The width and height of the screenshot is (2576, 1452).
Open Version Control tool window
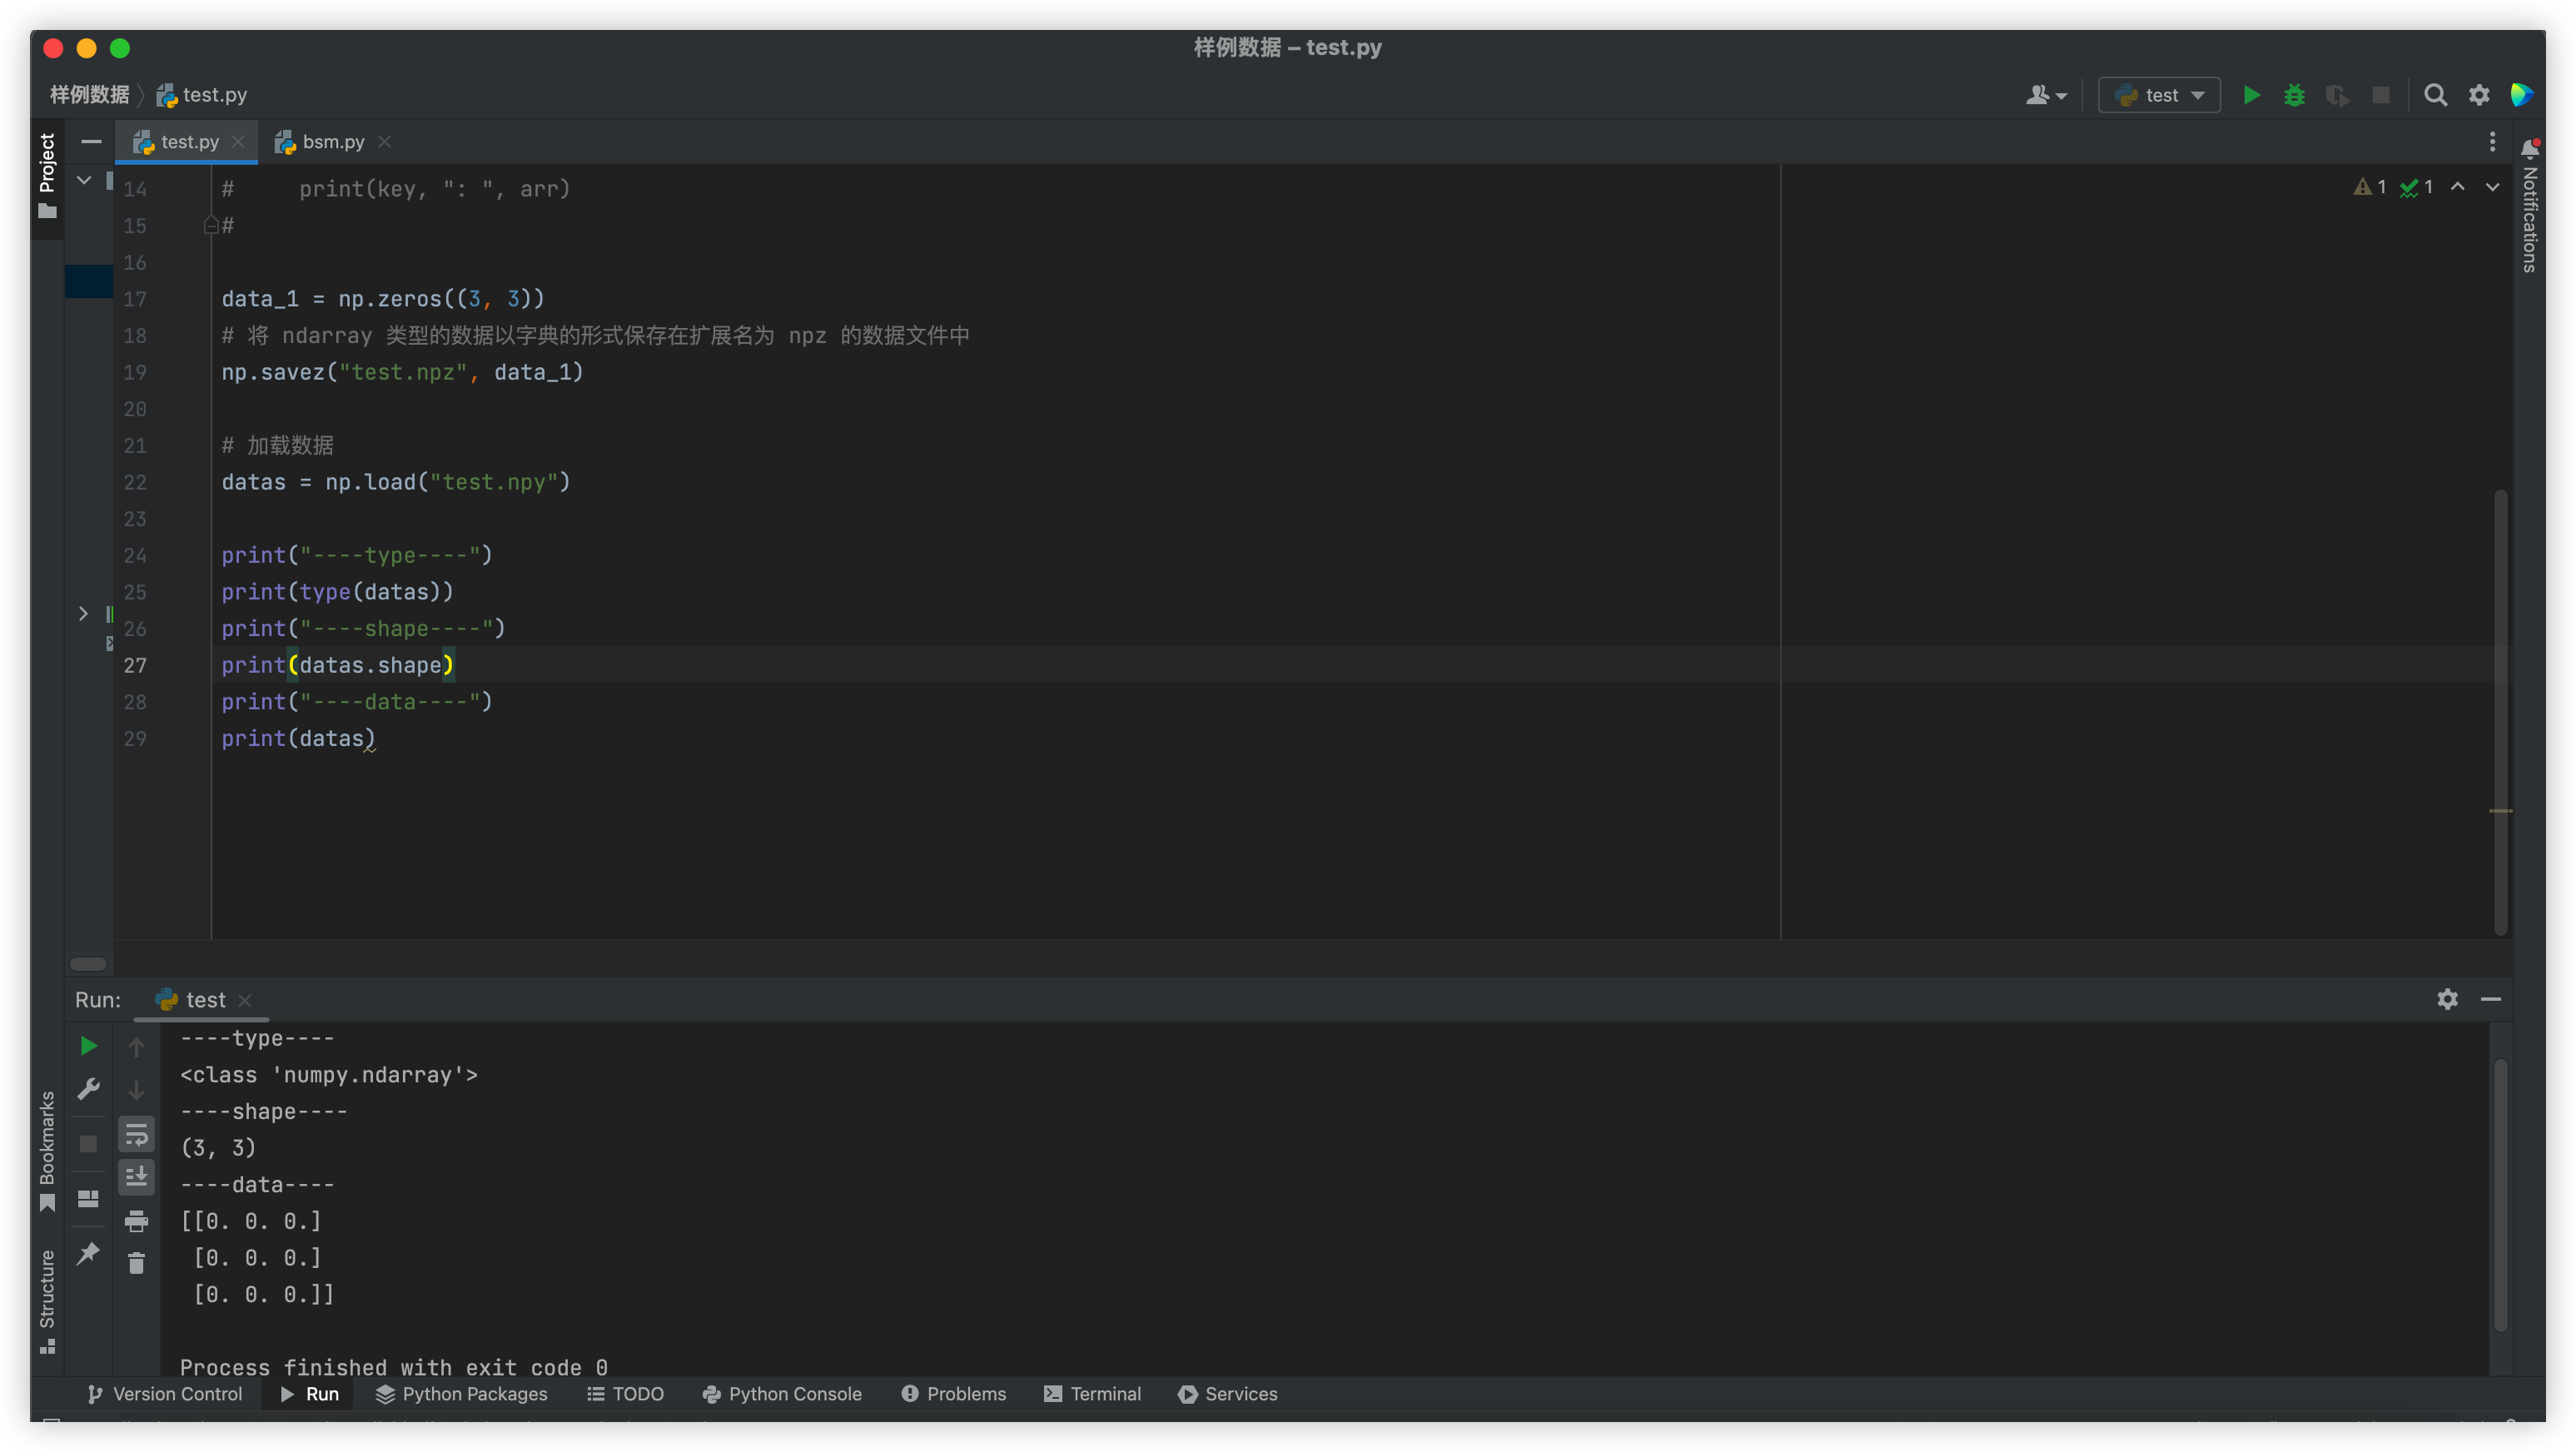tap(165, 1394)
